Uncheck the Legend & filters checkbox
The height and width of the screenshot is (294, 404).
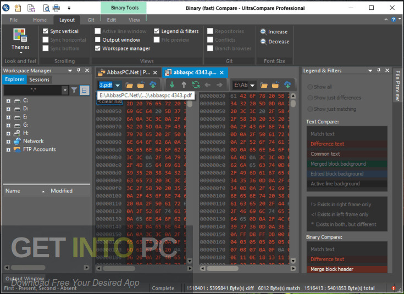pyautogui.click(x=157, y=31)
